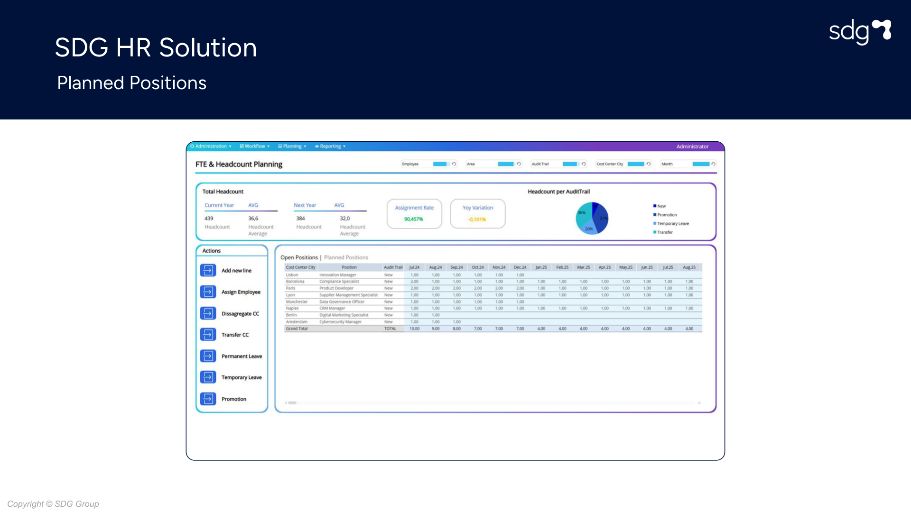Reset the Area filter with its refresh icon
Image resolution: width=911 pixels, height=512 pixels.
519,164
